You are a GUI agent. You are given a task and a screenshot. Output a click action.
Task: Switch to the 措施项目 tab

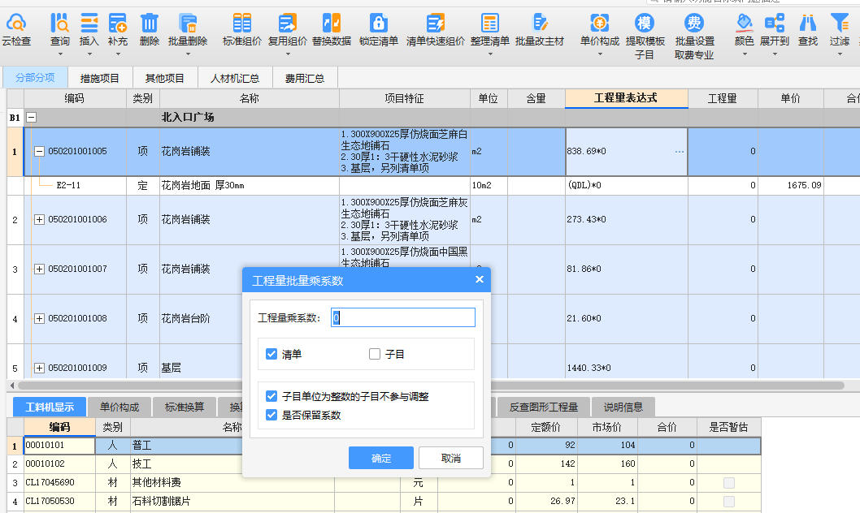(99, 78)
